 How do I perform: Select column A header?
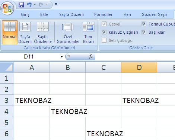pos(32,67)
